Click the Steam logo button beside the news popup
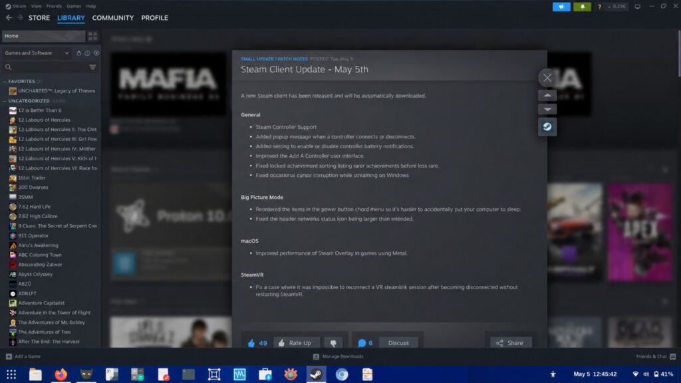 click(x=547, y=127)
